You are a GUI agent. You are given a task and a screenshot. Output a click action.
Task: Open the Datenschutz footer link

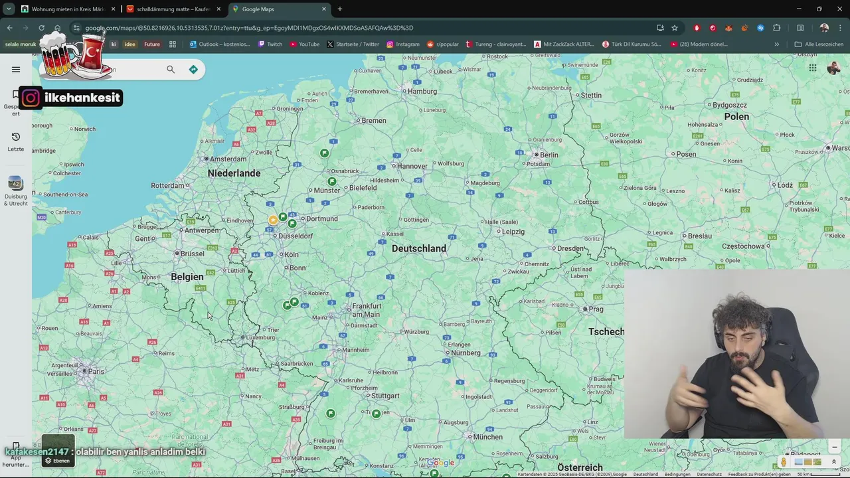[709, 474]
